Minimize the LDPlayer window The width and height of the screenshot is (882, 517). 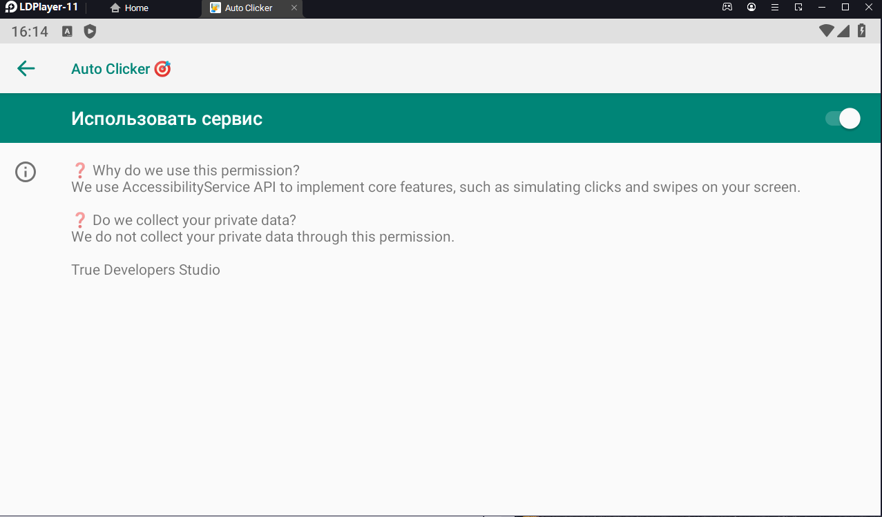[822, 8]
